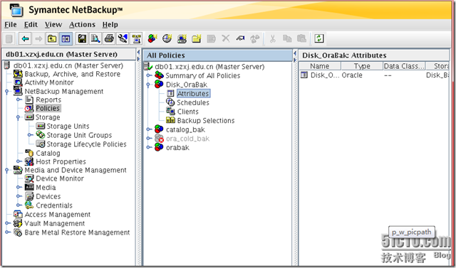Click the up-one-level folder icon
This screenshot has height=268, width=456.
(52, 38)
